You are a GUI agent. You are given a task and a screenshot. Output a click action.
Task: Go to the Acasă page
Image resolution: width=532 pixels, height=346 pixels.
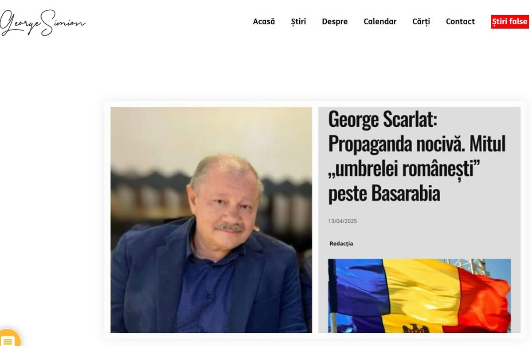point(264,21)
